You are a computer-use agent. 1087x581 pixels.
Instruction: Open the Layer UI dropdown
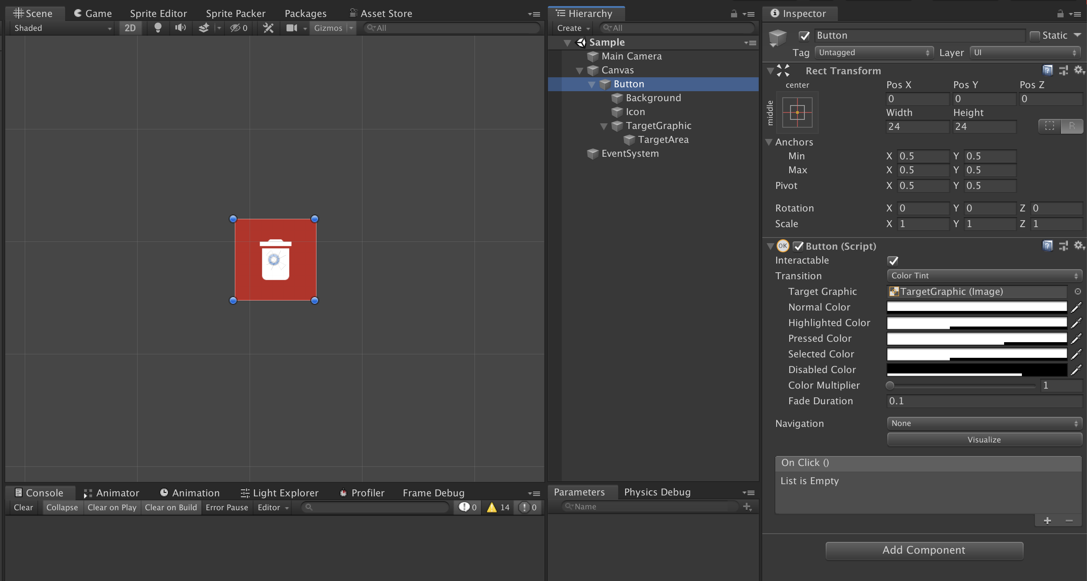click(x=1025, y=53)
